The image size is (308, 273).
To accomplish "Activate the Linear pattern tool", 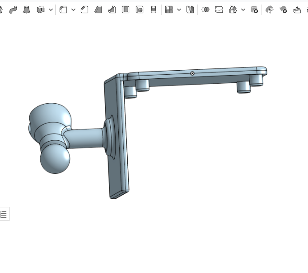I will pyautogui.click(x=169, y=10).
